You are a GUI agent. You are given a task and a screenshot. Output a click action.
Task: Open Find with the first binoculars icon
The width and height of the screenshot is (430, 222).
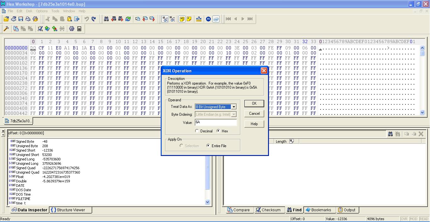point(106,19)
